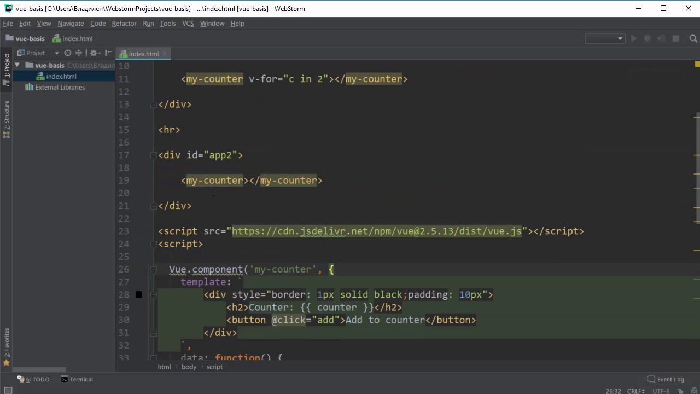Image resolution: width=700 pixels, height=394 pixels.
Task: Open the Edit menu
Action: (x=25, y=24)
